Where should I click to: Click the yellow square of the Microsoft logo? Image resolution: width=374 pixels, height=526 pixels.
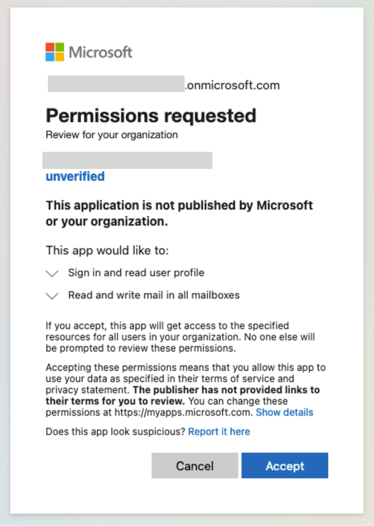pos(59,57)
